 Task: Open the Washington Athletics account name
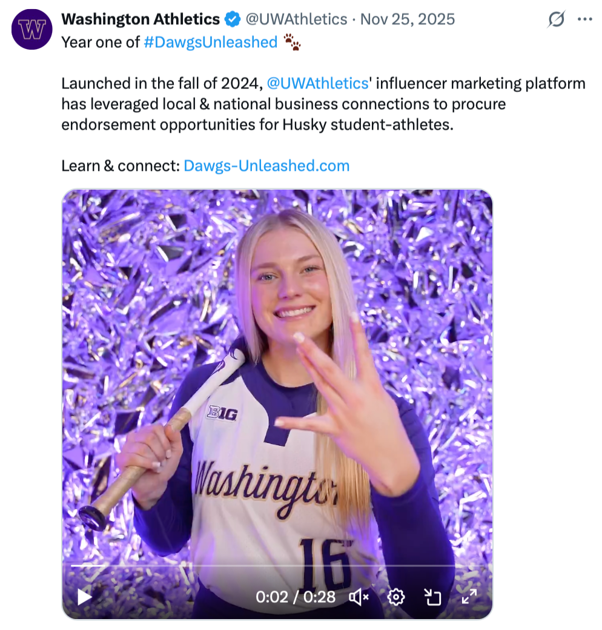[141, 19]
